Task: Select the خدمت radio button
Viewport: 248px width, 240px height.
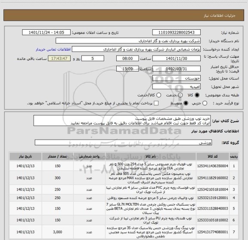Action: point(180,95)
